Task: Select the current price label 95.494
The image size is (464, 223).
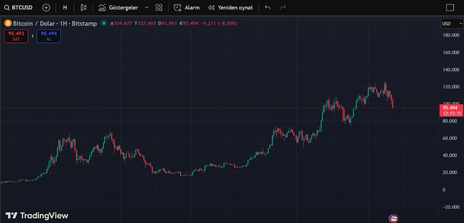Action: point(451,111)
